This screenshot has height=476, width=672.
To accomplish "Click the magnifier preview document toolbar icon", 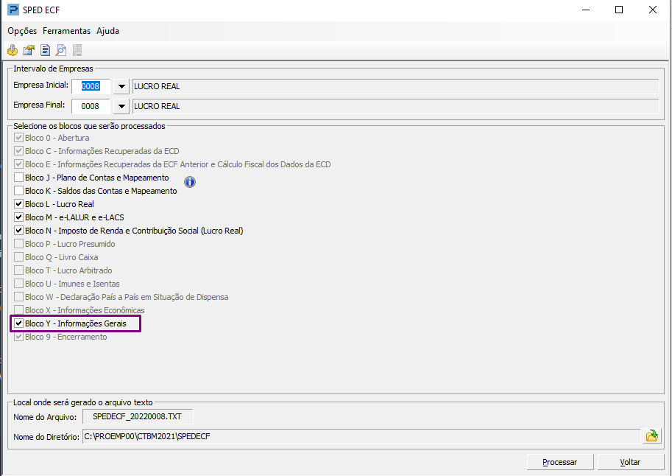I will (61, 50).
